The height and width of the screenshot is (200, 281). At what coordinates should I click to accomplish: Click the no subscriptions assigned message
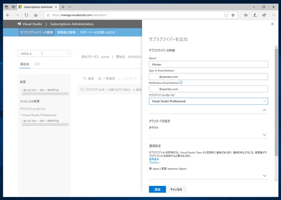[x=113, y=90]
